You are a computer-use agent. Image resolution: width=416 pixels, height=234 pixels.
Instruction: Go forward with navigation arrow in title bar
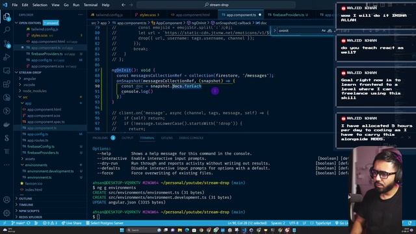click(131, 5)
